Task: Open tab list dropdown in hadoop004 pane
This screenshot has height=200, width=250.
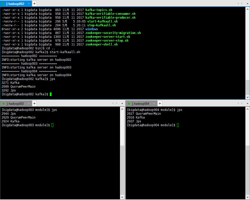Action: pyautogui.click(x=247, y=103)
